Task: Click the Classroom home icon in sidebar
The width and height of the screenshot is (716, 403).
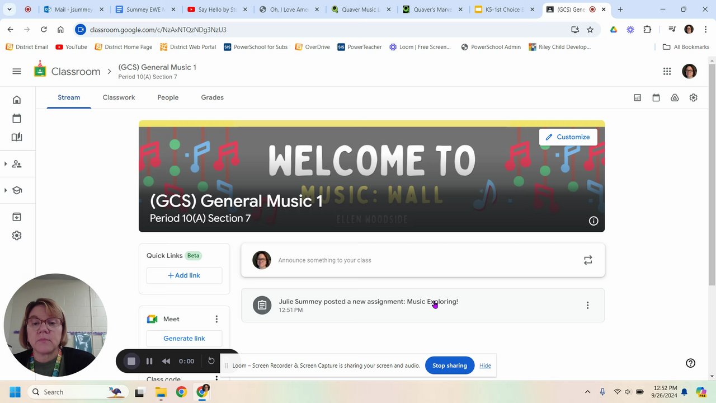Action: click(x=17, y=100)
